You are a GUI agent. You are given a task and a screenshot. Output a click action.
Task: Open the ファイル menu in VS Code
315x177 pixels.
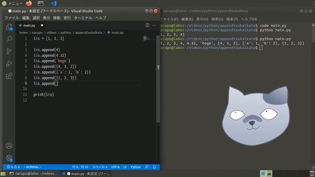click(12, 18)
